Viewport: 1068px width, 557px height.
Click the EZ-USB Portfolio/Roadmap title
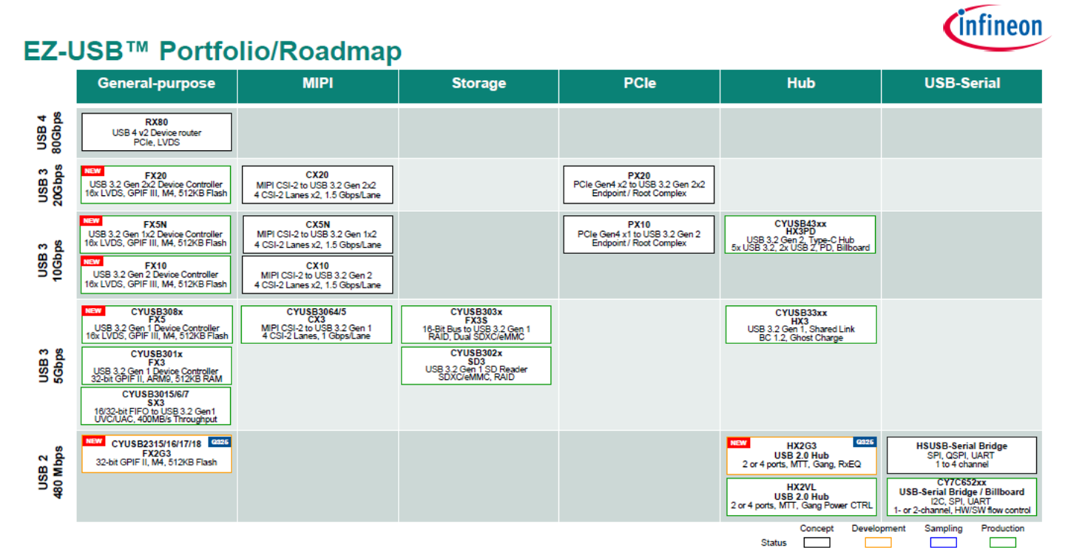click(x=213, y=51)
